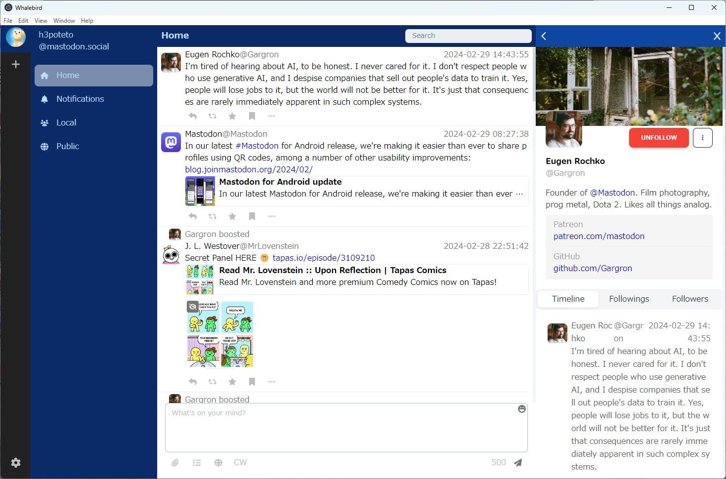726x479 pixels.
Task: Expand more options on Eugen's AI post
Action: coord(271,116)
